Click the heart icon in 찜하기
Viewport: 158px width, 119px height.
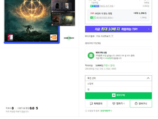click(x=114, y=103)
